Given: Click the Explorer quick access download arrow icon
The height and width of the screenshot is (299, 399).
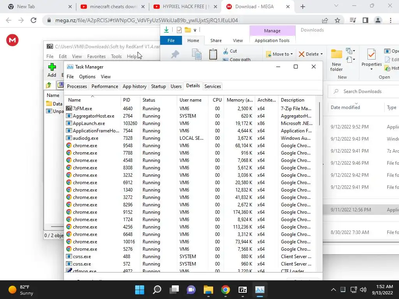Looking at the screenshot, I should 166,30.
